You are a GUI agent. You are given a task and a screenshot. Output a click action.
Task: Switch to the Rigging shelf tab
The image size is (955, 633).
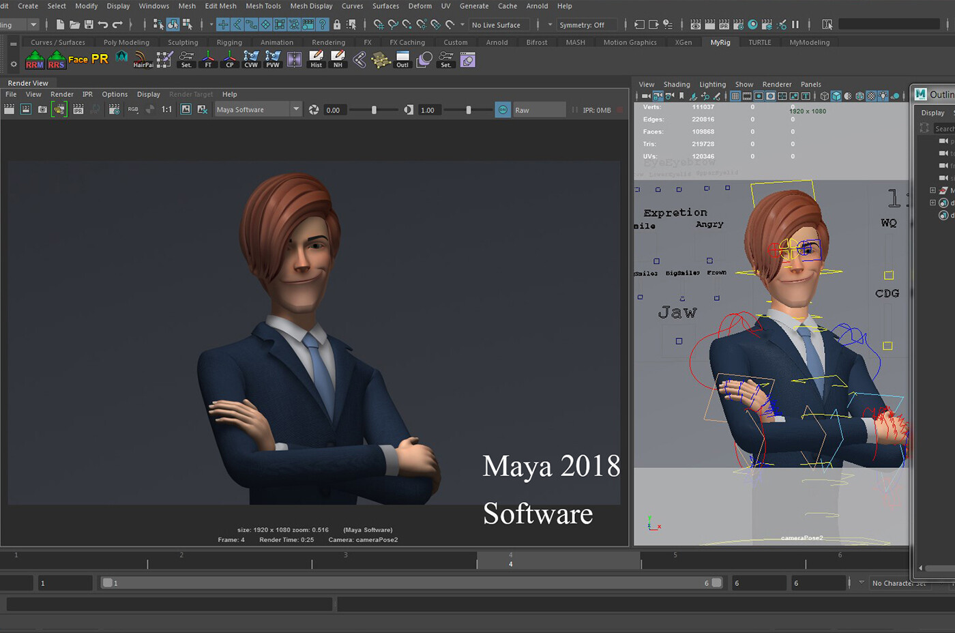(x=229, y=42)
